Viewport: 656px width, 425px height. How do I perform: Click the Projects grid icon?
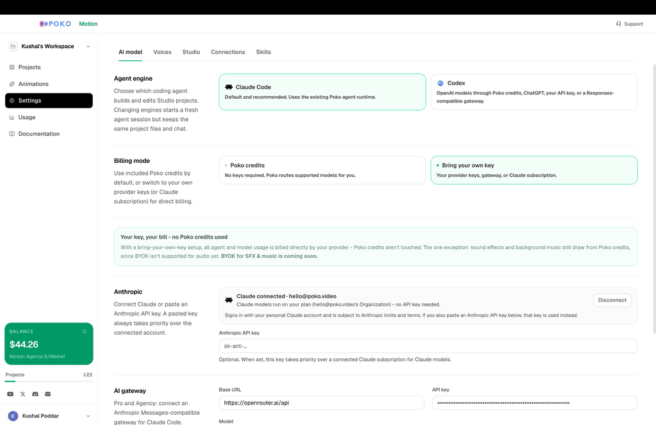(12, 67)
